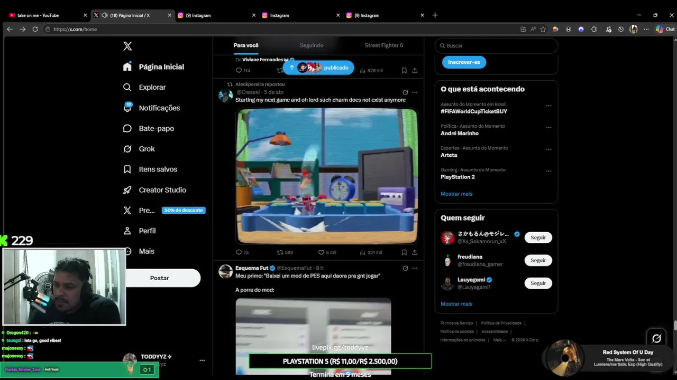Viewport: 677px width, 380px height.
Task: Open more options on Esquema Fut post
Action: 415,268
